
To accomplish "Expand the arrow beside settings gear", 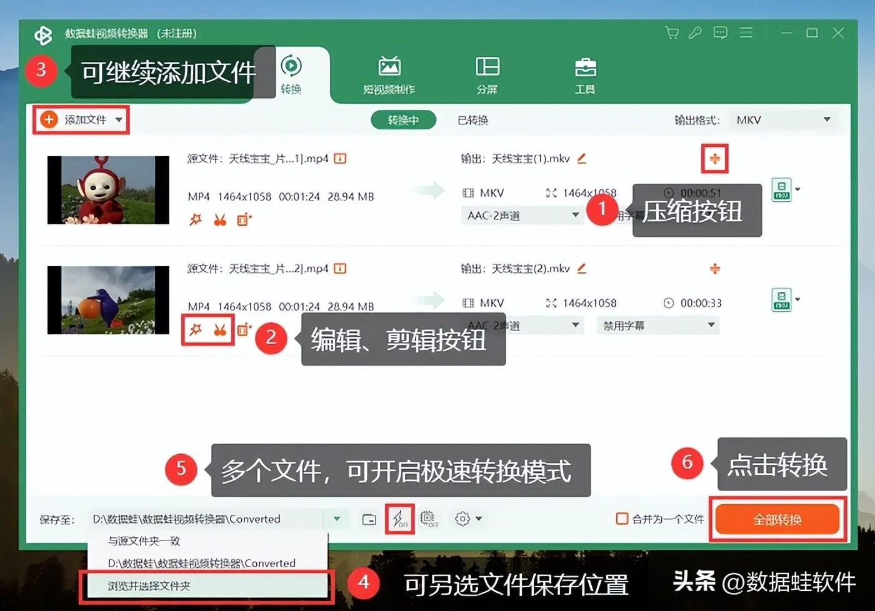I will (x=479, y=519).
